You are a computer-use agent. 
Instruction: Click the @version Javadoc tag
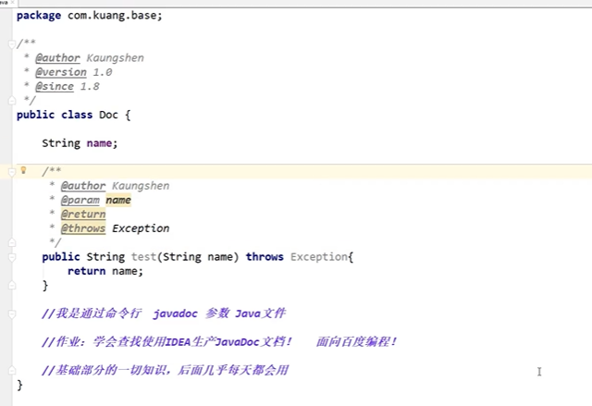pos(61,72)
